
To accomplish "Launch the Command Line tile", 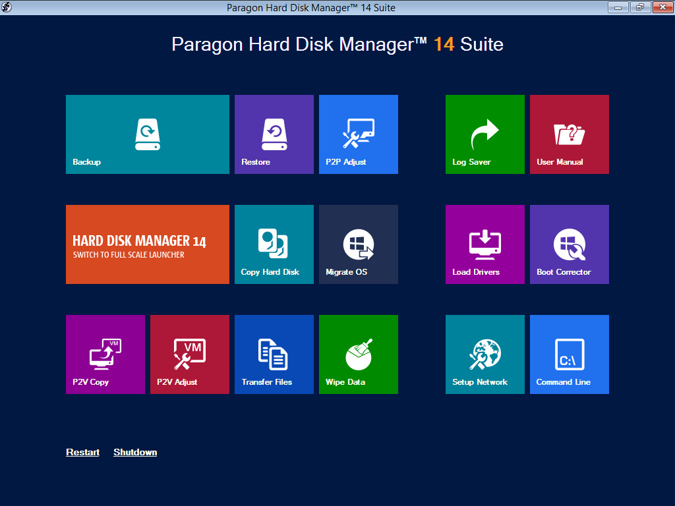I will (569, 354).
